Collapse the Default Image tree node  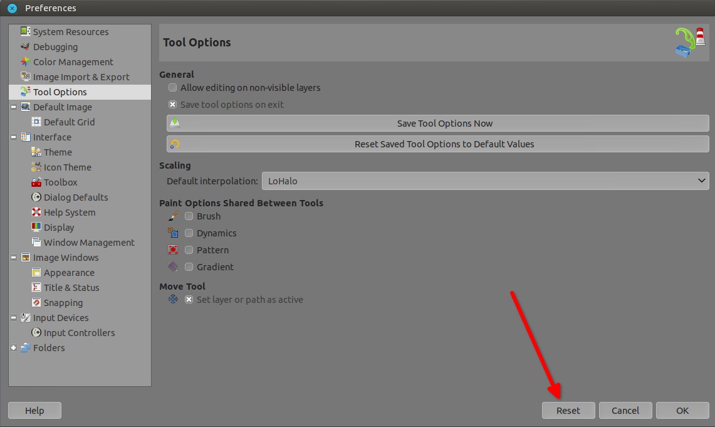click(x=14, y=107)
